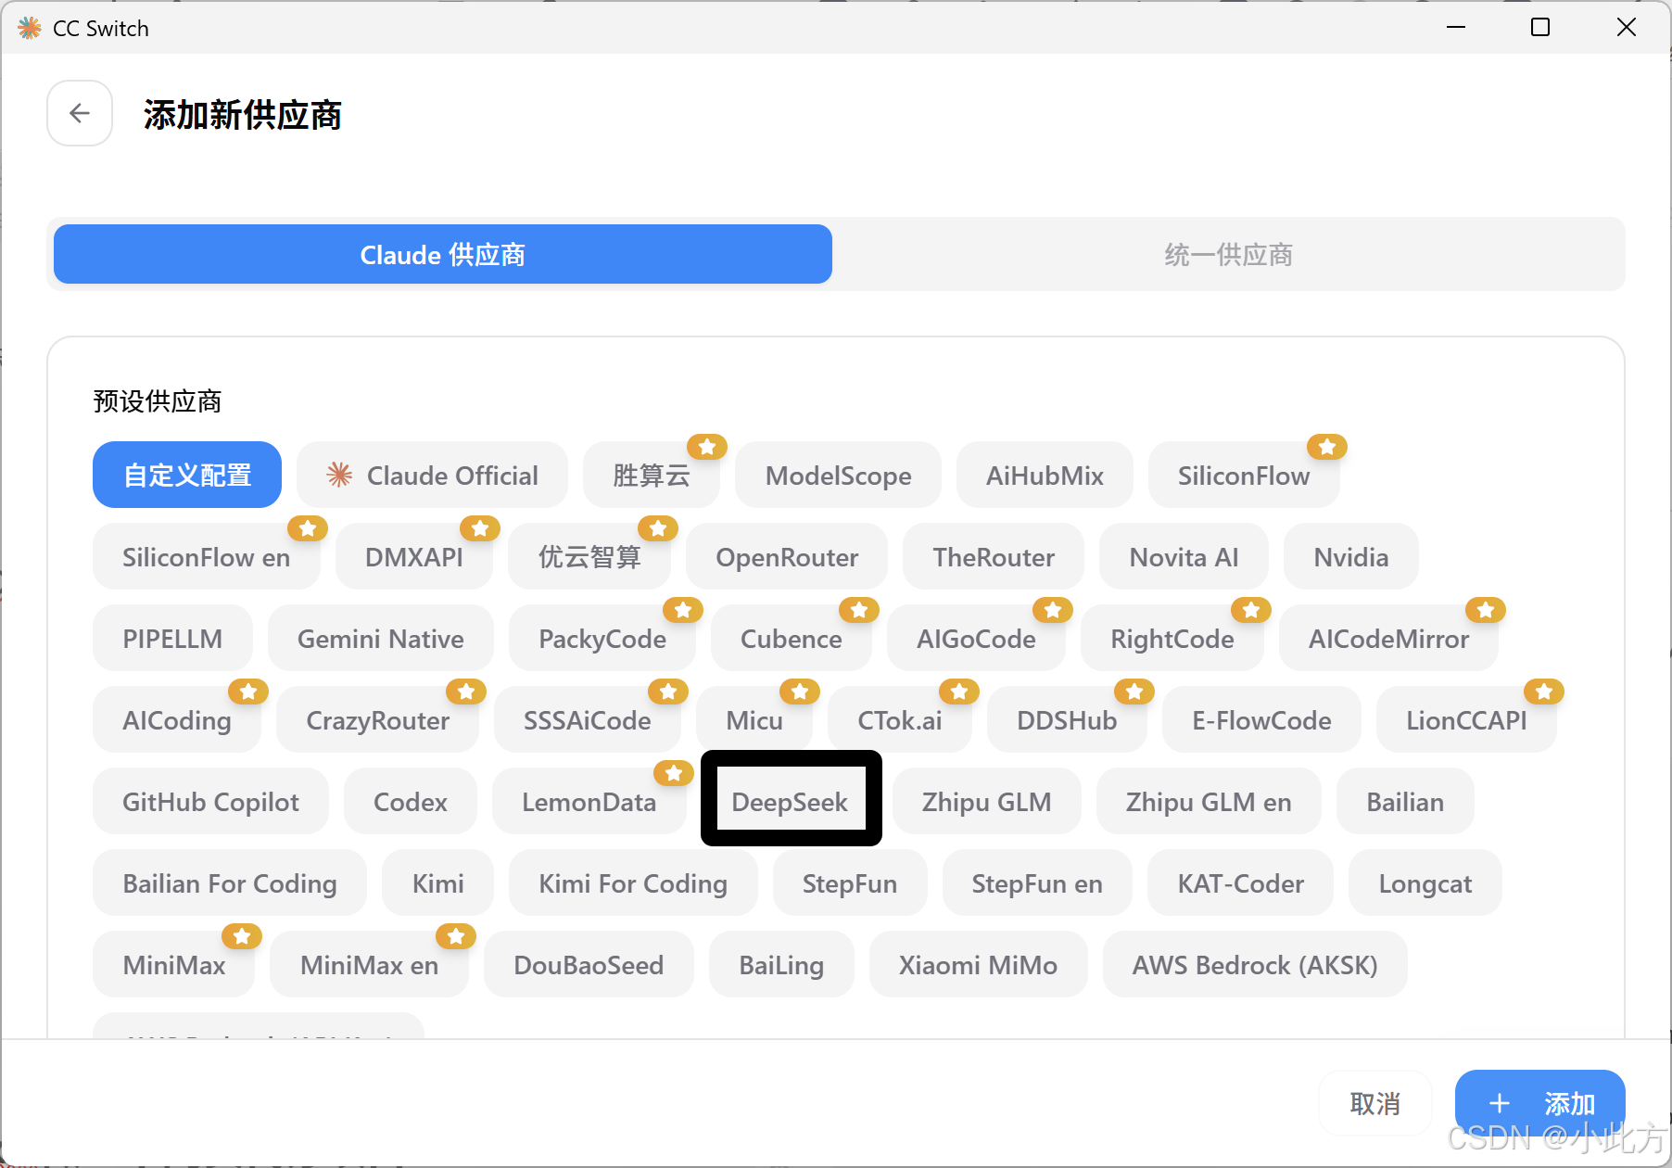Select Kimi For Coding preset
Viewport: 1672px width, 1168px height.
click(633, 882)
